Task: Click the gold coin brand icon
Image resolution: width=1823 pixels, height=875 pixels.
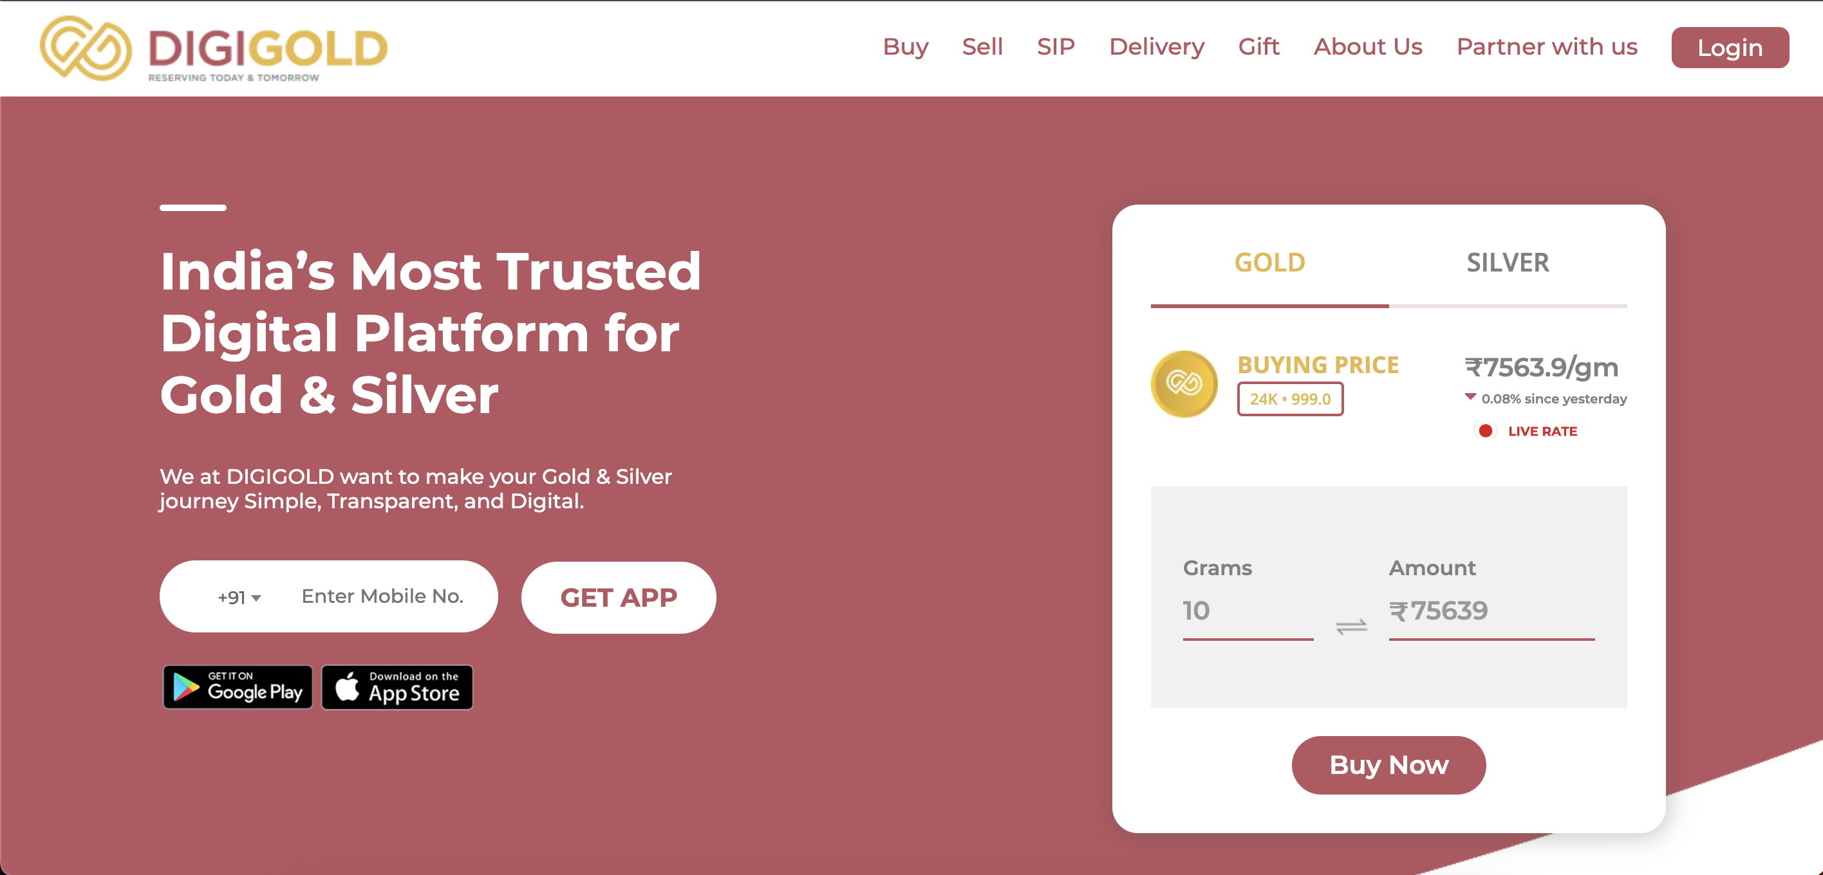Action: [x=1184, y=382]
